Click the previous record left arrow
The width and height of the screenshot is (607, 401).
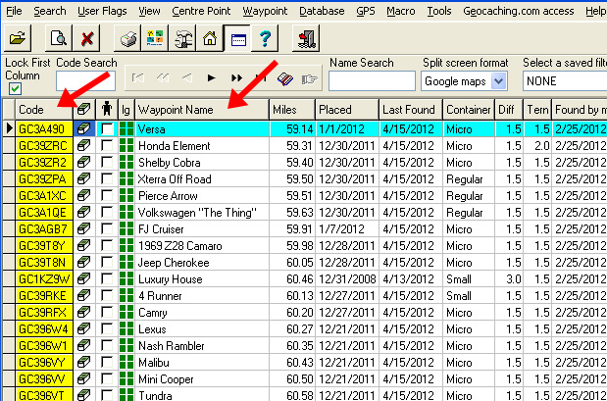[187, 78]
